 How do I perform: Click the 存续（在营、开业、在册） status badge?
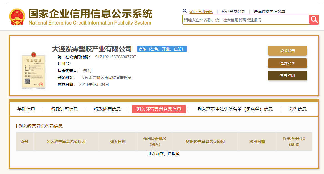(162, 49)
